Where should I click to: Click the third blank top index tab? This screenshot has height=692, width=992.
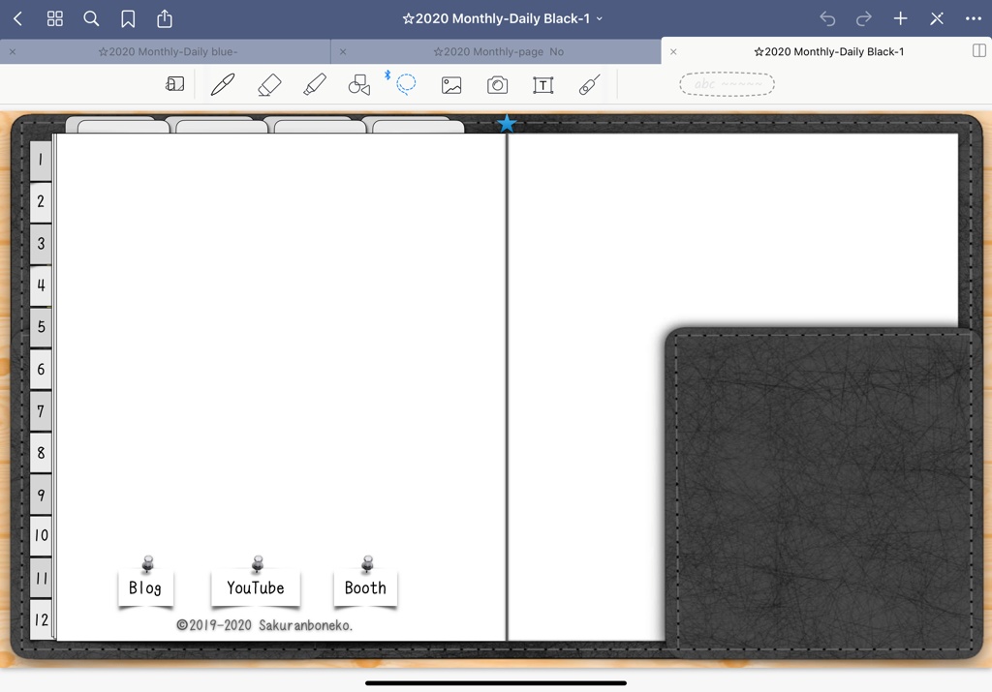coord(318,125)
